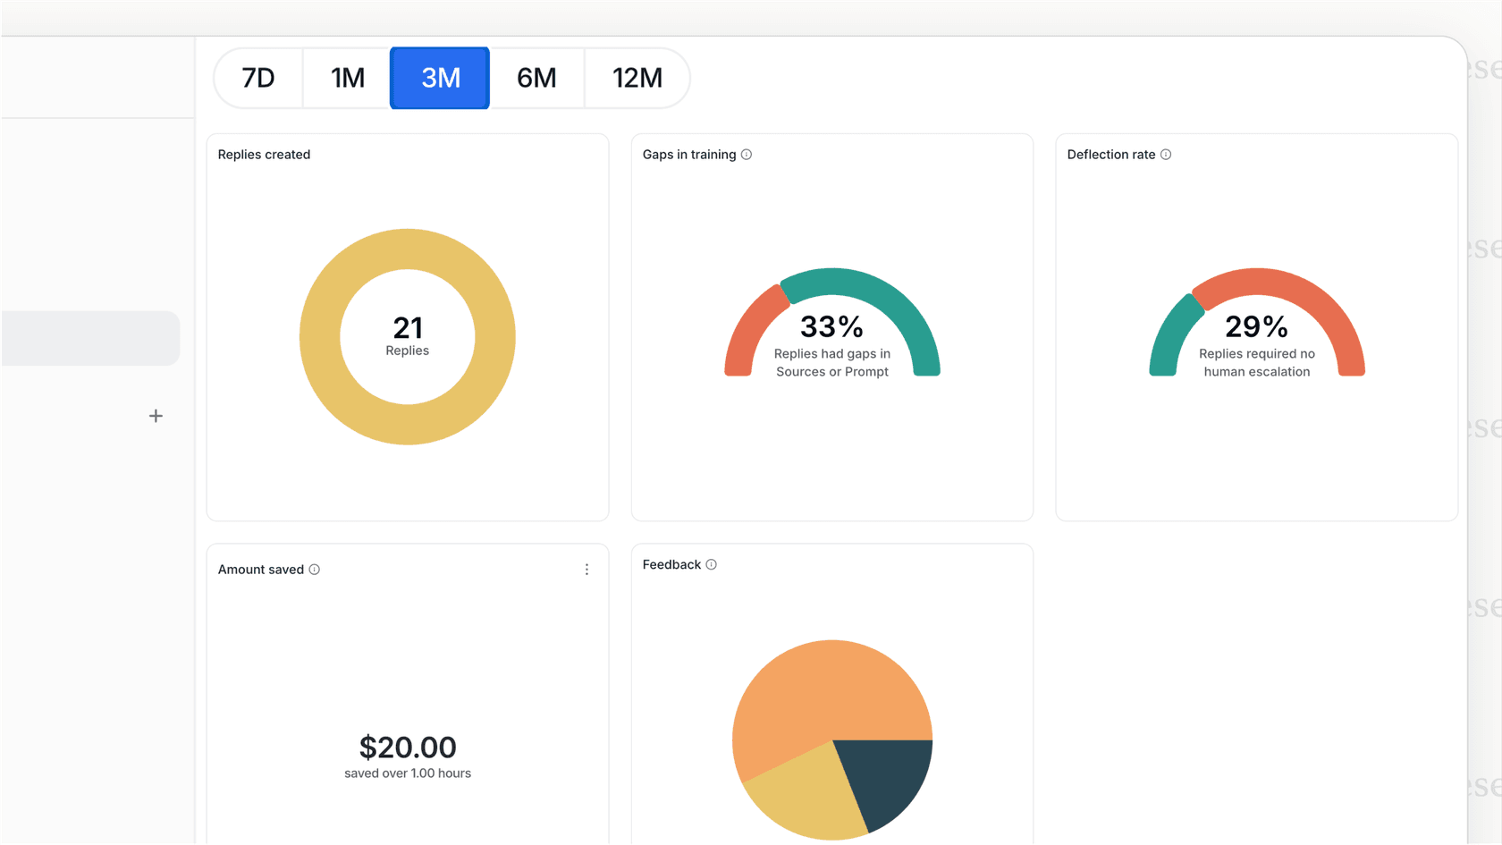Click the Feedback info tooltip icon
The image size is (1502, 845).
(x=712, y=564)
